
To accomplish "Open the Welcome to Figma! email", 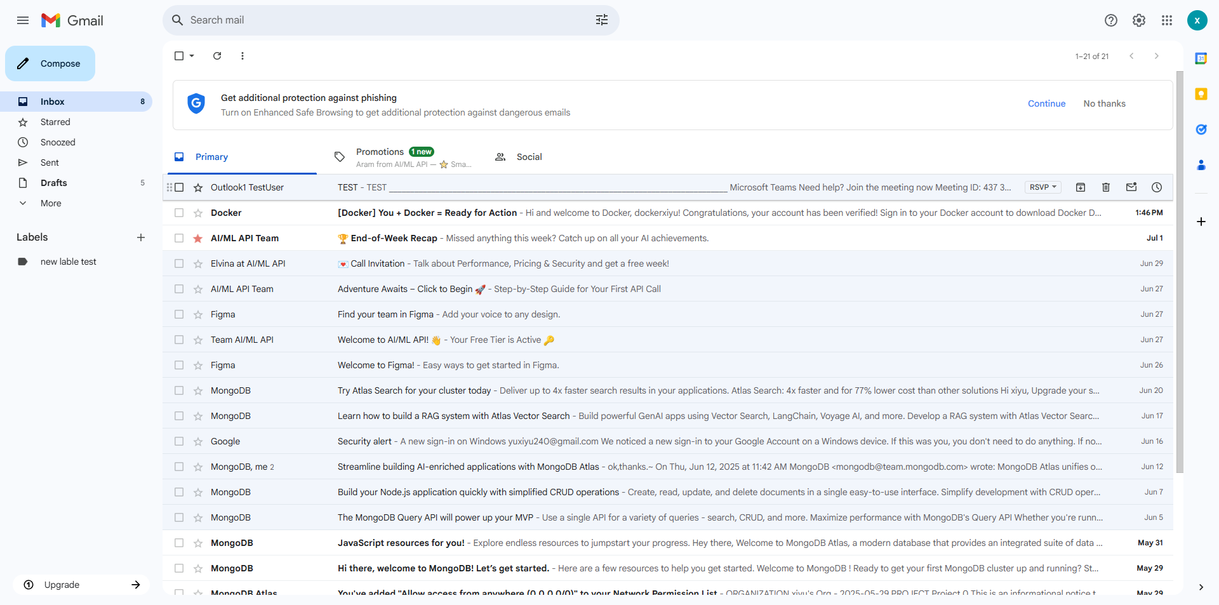I will [668, 365].
